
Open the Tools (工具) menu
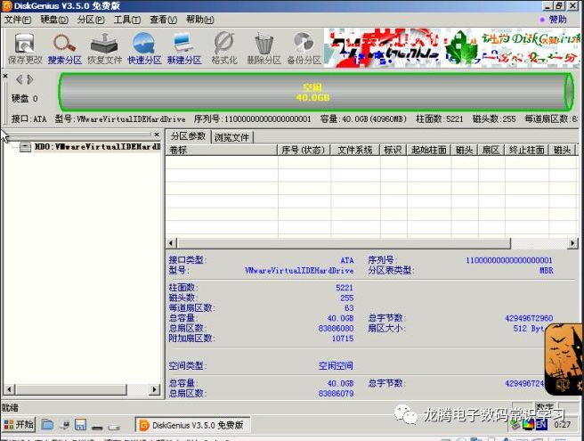point(127,20)
